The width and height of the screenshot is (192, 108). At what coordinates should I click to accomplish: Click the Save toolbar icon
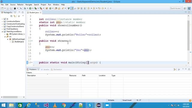[7, 8]
